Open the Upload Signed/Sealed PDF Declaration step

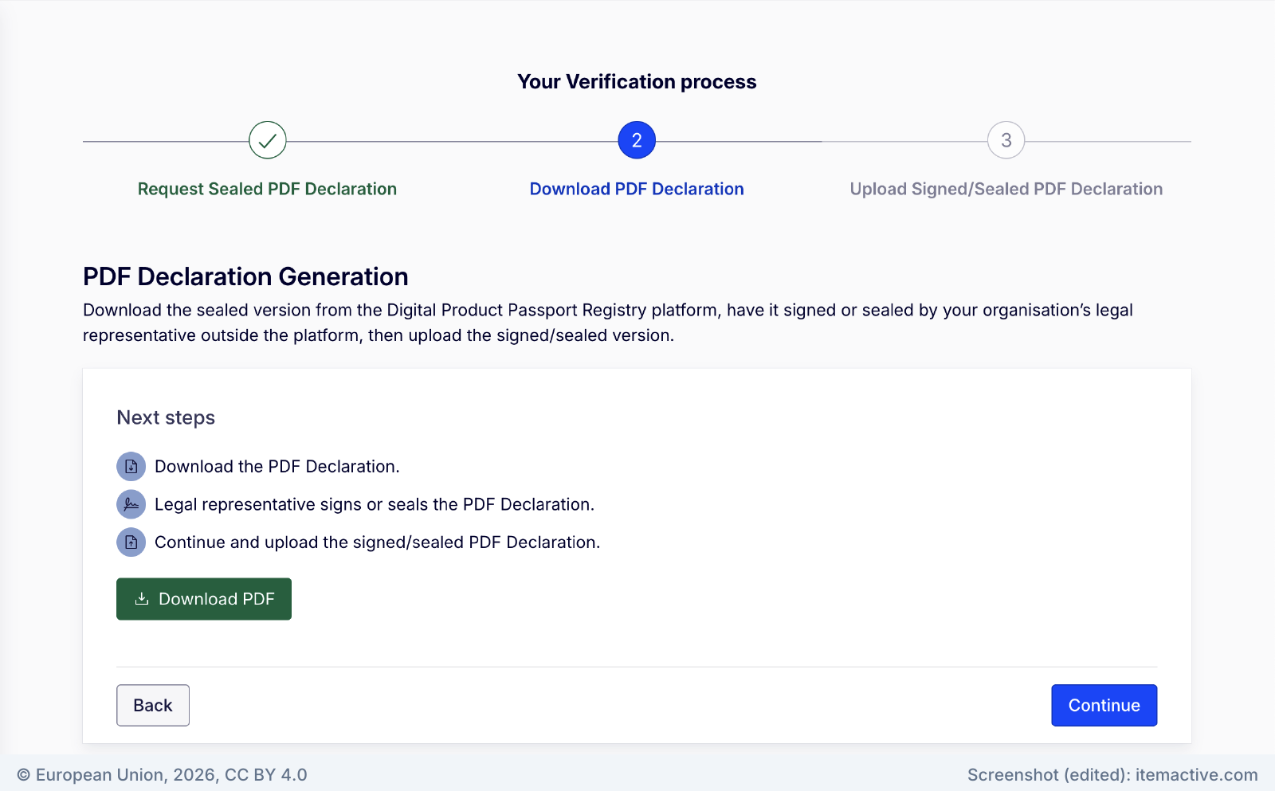pyautogui.click(x=1006, y=189)
